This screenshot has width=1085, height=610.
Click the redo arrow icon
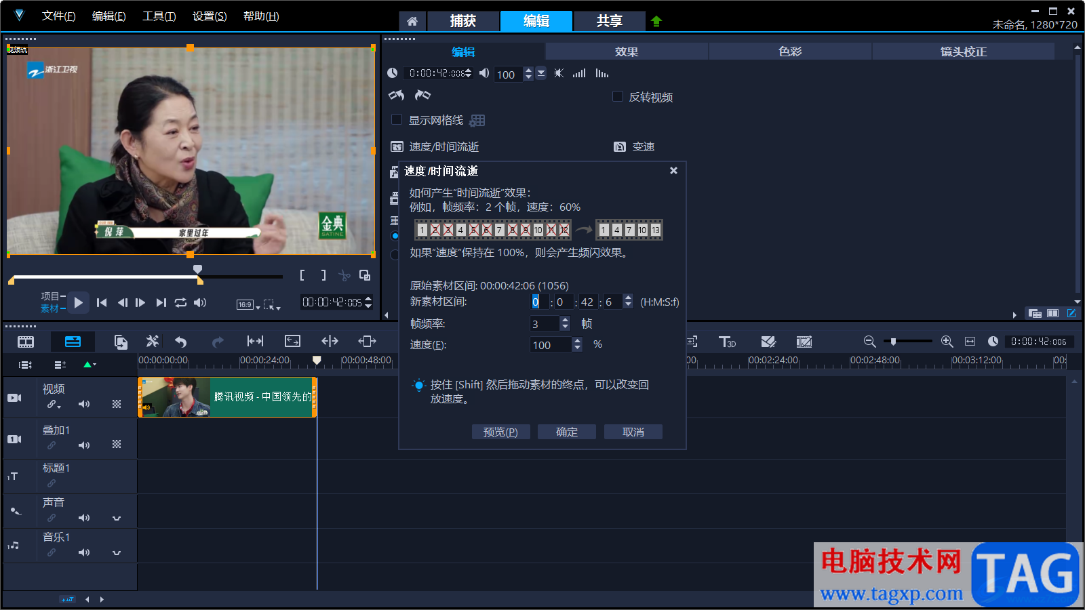(218, 342)
